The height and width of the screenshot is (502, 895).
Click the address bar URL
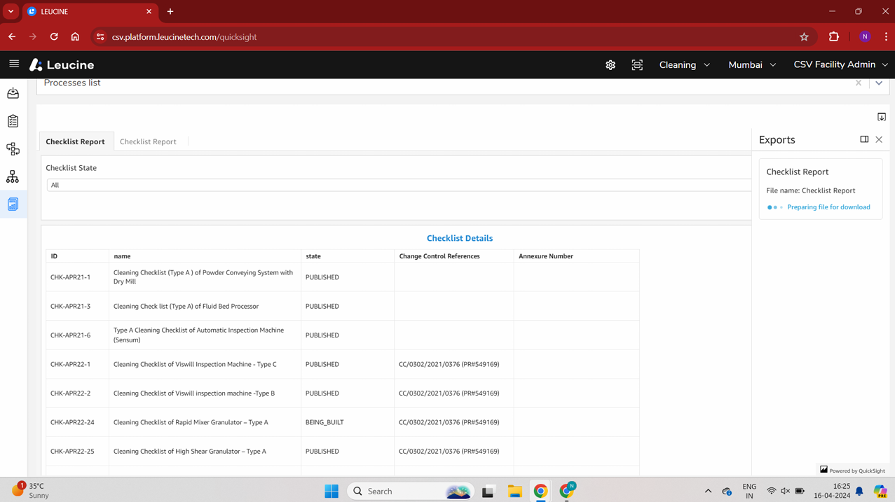(184, 37)
